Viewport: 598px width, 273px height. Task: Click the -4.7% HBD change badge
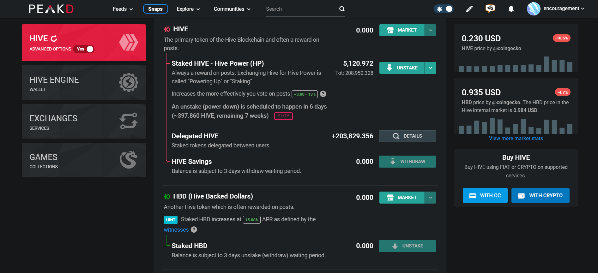pos(563,92)
